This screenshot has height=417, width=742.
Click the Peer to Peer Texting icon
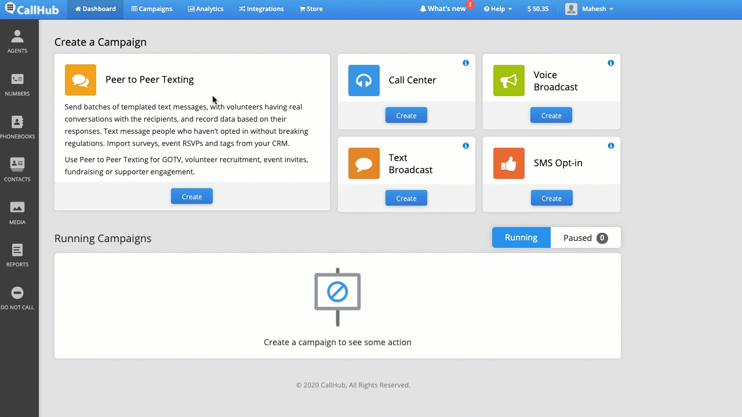[81, 80]
